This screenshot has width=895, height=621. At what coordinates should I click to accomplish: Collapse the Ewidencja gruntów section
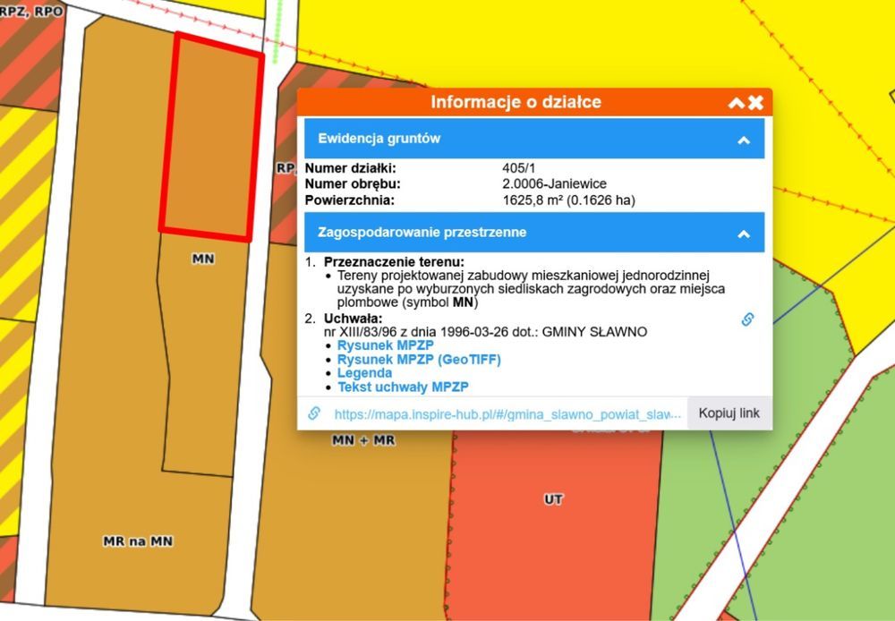coord(743,140)
